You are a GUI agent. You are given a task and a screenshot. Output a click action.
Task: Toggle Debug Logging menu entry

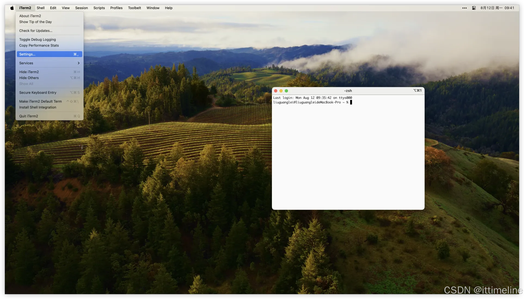(38, 39)
